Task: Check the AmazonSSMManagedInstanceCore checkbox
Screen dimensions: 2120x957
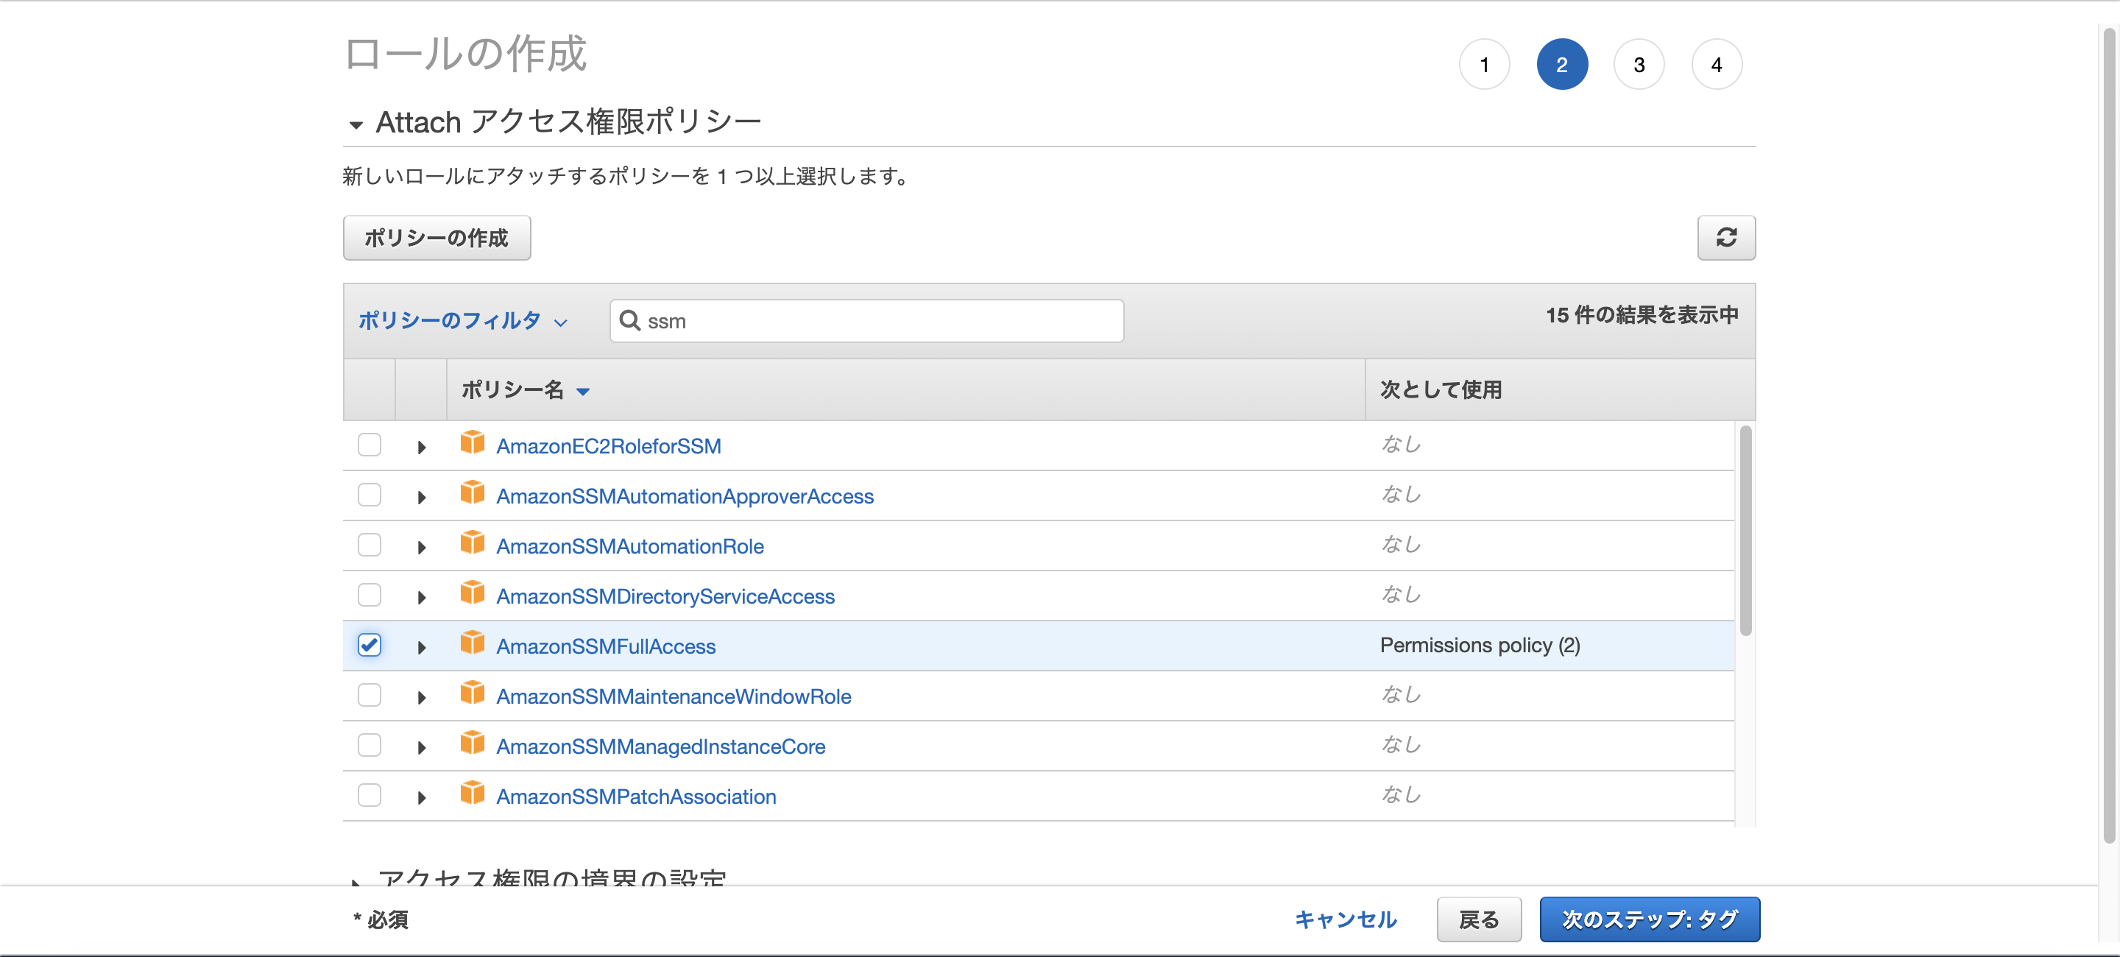Action: 370,746
